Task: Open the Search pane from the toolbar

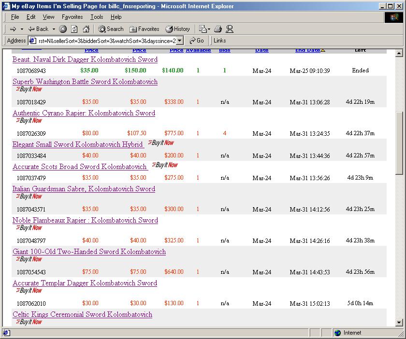Action: (x=111, y=29)
